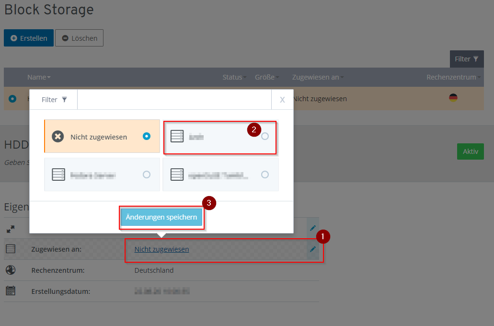Click the Nicht zugewiesen cell in the table row
Image resolution: width=494 pixels, height=326 pixels.
tap(320, 99)
